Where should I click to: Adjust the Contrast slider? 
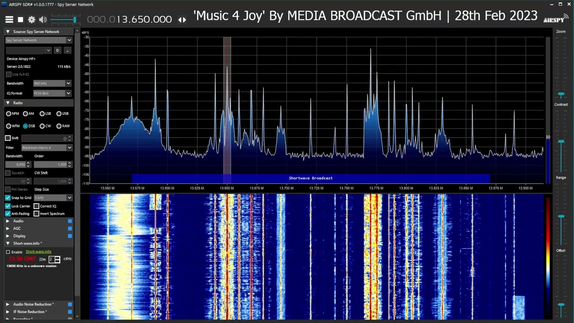coord(561,142)
